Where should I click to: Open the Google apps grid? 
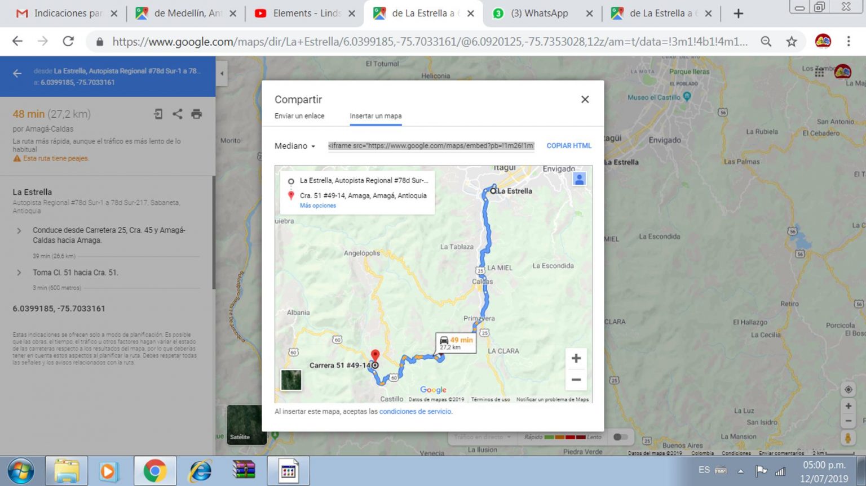[x=819, y=72]
